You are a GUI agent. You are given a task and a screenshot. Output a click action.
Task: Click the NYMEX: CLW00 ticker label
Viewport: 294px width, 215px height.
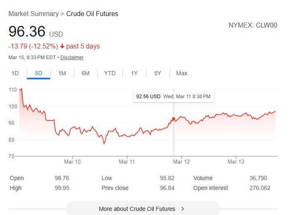pos(253,25)
